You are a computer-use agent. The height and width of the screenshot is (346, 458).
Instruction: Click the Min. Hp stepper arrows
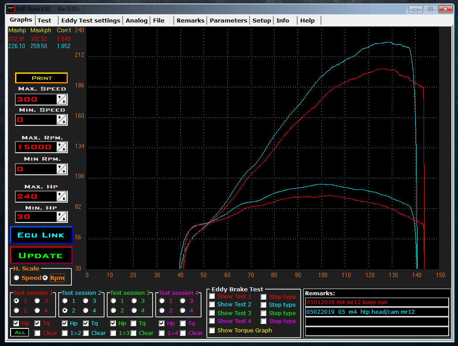[x=62, y=217]
